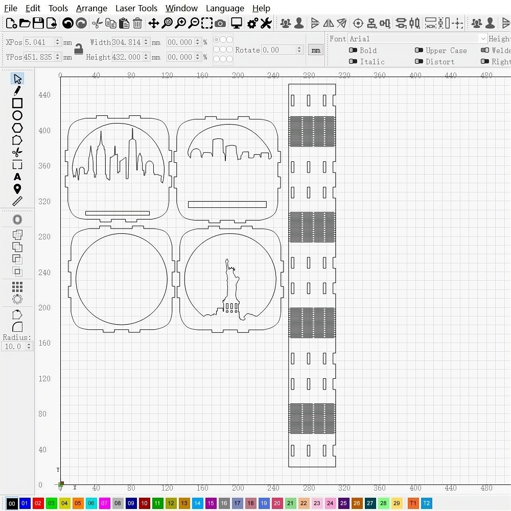Image resolution: width=511 pixels, height=511 pixels.
Task: Click the Camera capture icon
Action: click(220, 23)
